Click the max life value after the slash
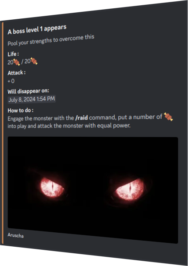The width and height of the screenshot is (188, 266). [28, 61]
